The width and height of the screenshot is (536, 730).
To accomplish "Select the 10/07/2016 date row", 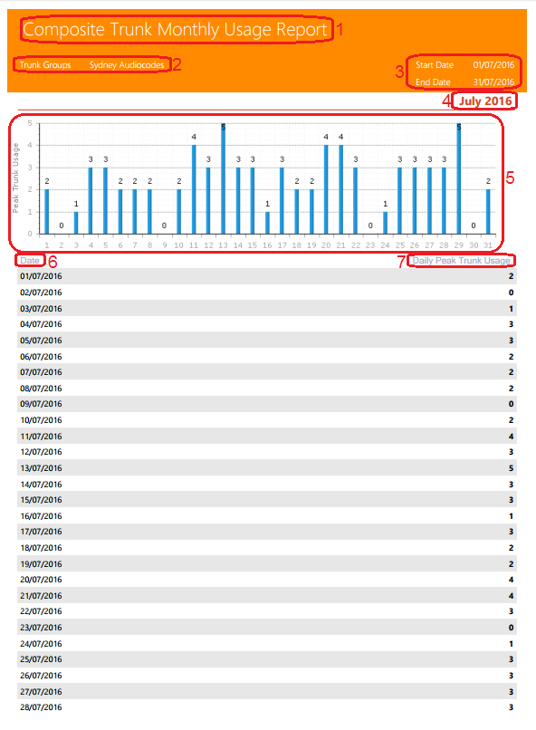I will pos(267,420).
